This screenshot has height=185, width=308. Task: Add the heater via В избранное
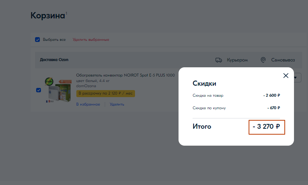(x=88, y=104)
